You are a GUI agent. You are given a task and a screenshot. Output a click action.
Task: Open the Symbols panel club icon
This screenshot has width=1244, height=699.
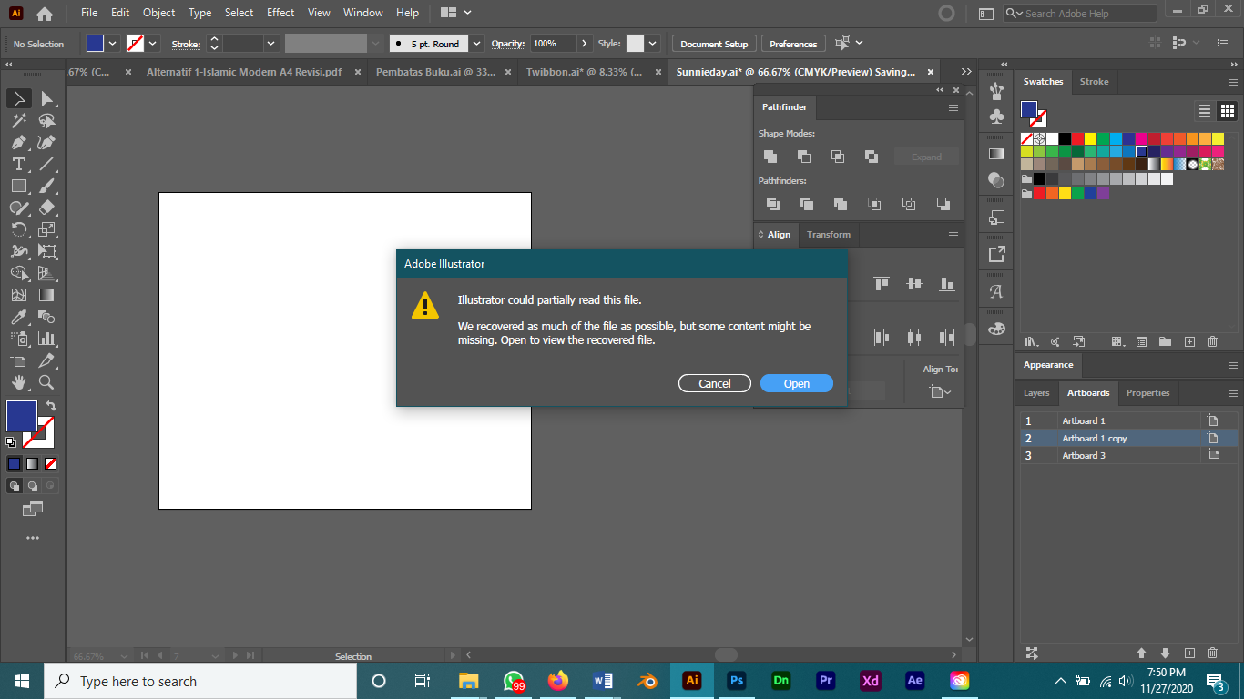pos(996,117)
